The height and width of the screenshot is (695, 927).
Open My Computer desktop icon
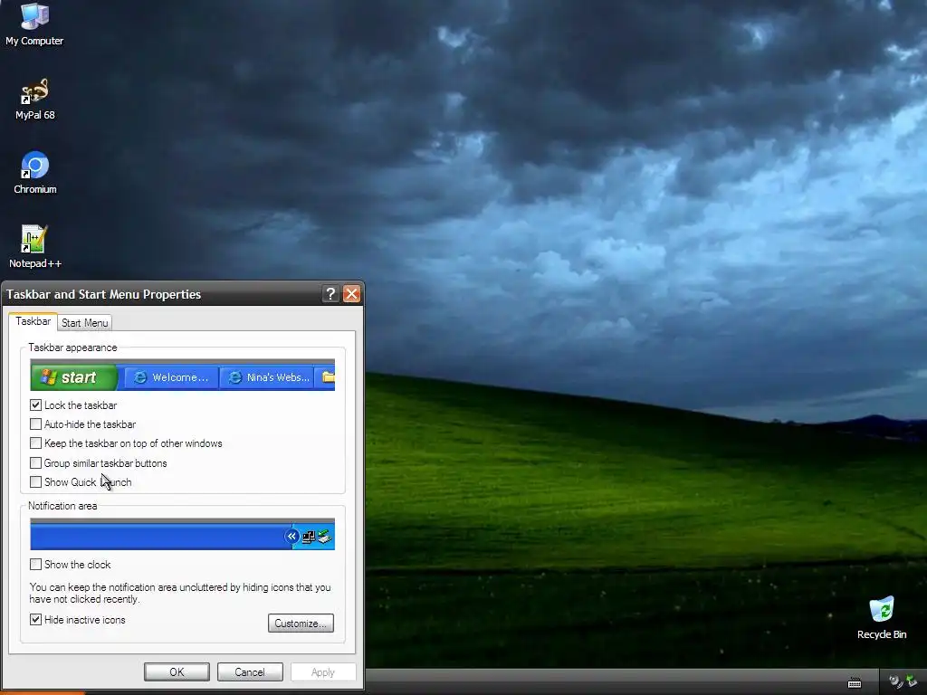[x=34, y=24]
